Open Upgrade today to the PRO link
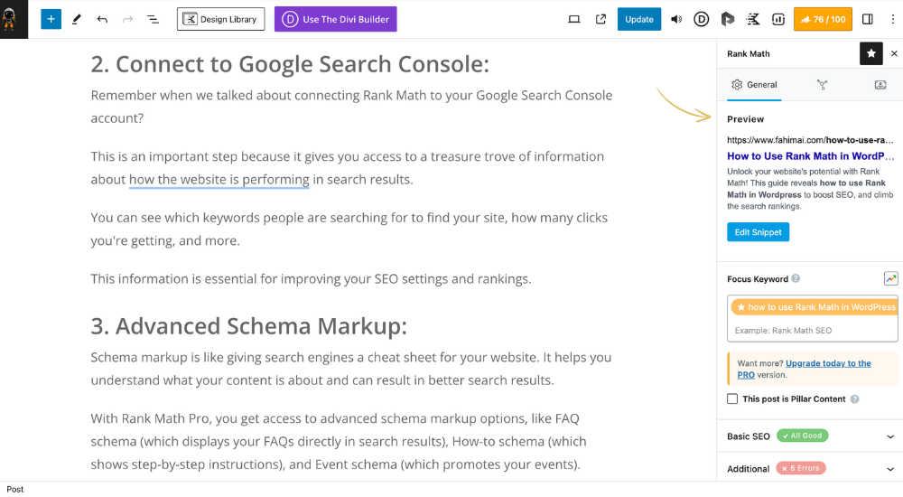The width and height of the screenshot is (903, 497). 804,369
